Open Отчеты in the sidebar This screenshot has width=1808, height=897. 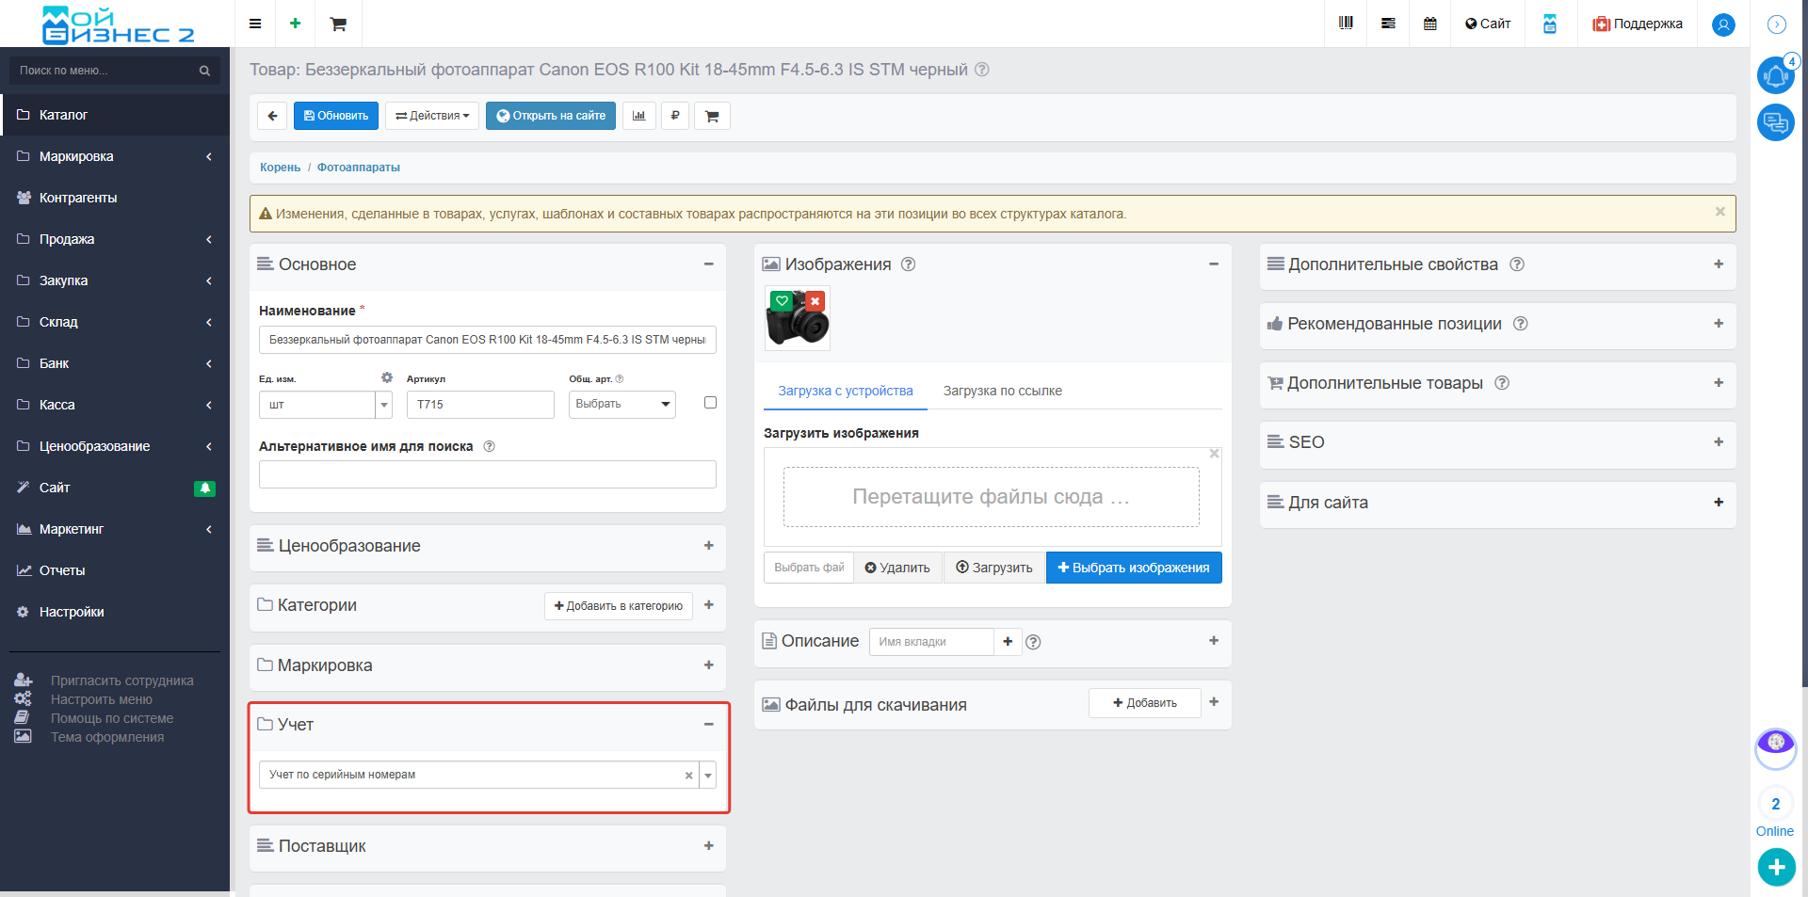pos(115,570)
